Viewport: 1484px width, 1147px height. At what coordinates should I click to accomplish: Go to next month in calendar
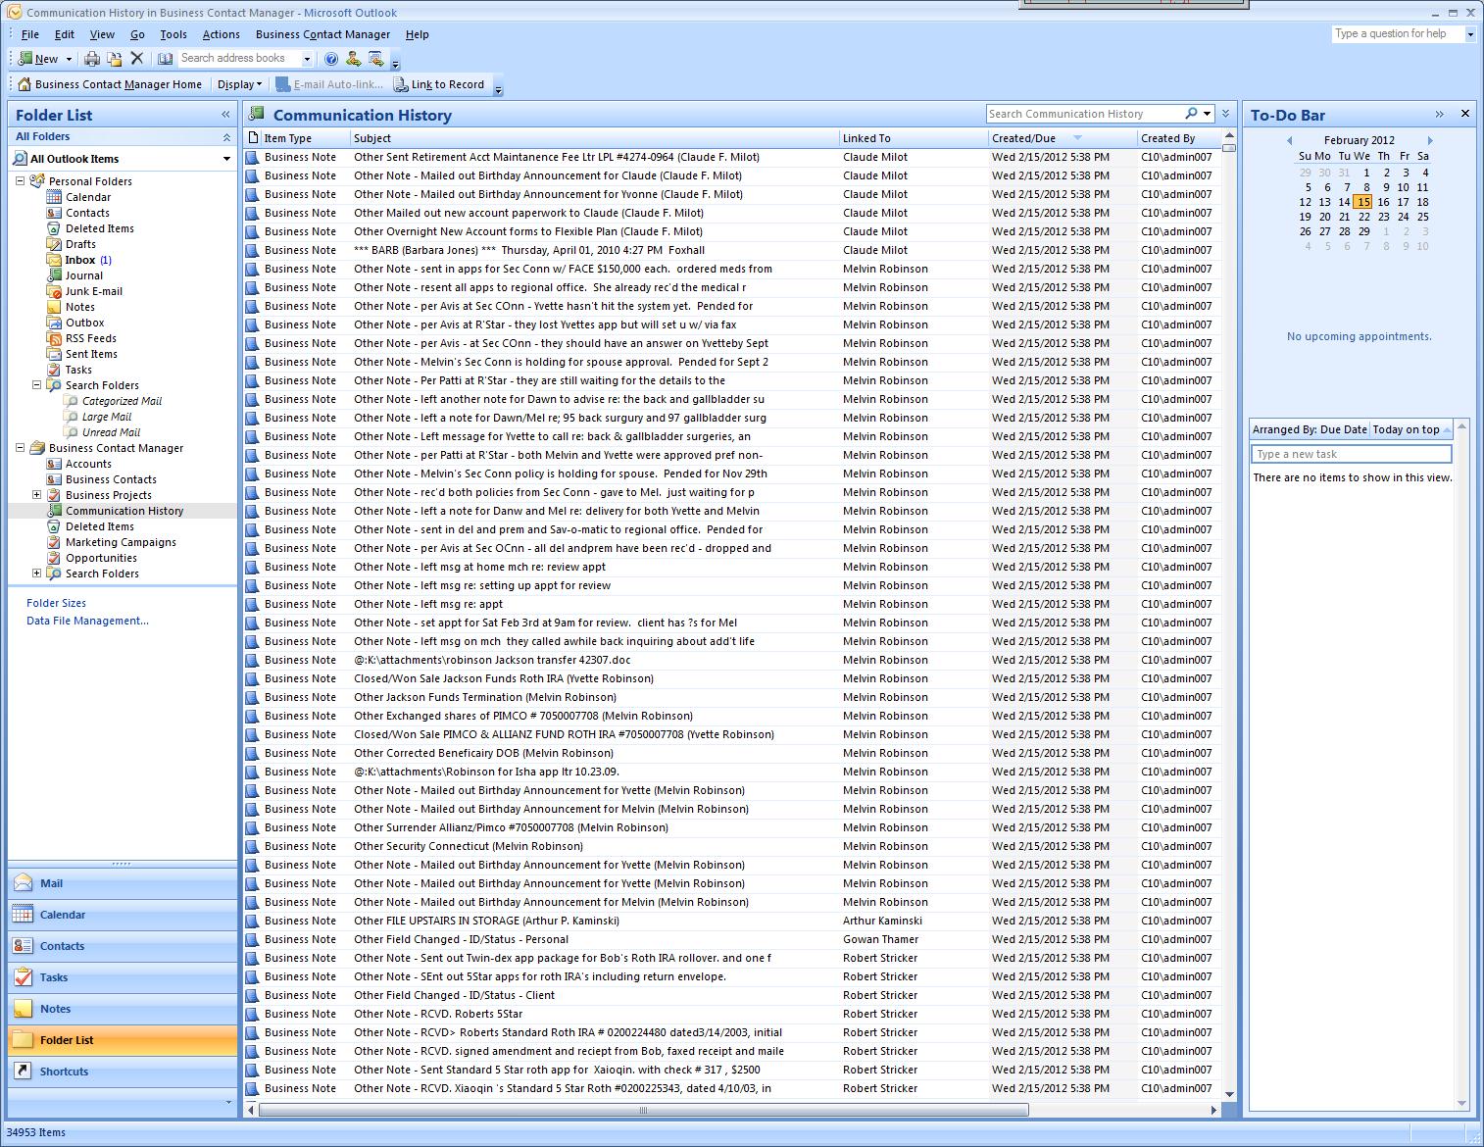(1430, 140)
